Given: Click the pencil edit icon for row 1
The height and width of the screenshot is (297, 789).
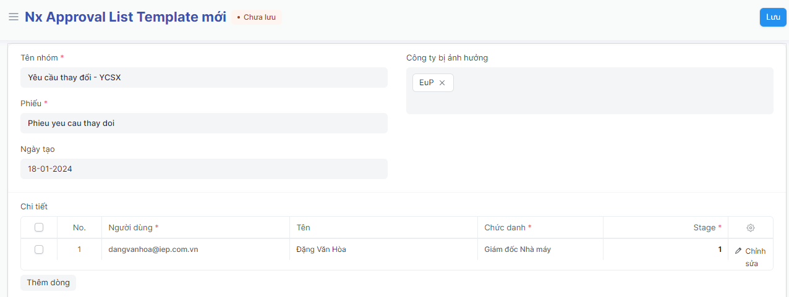Looking at the screenshot, I should coord(738,251).
